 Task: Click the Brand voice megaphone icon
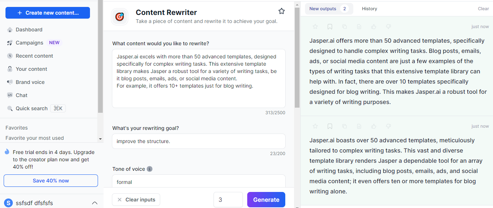pyautogui.click(x=10, y=82)
